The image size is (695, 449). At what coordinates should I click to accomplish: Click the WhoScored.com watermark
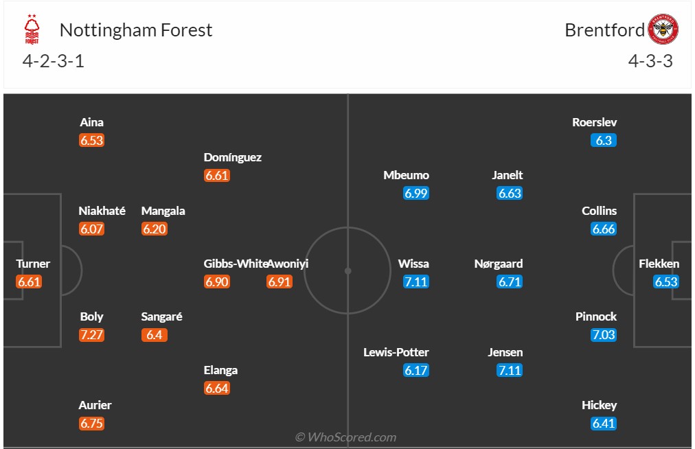coord(346,437)
